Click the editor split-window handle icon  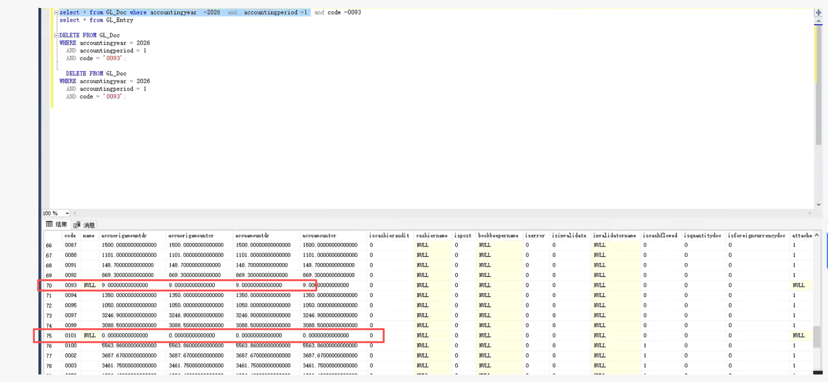click(818, 12)
